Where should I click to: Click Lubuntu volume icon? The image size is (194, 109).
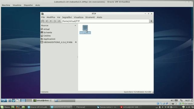[x=172, y=101]
